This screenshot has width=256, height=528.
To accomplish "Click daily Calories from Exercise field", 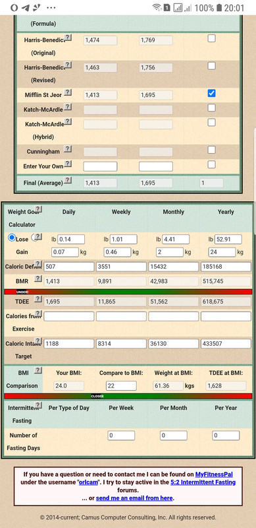I will [x=69, y=316].
